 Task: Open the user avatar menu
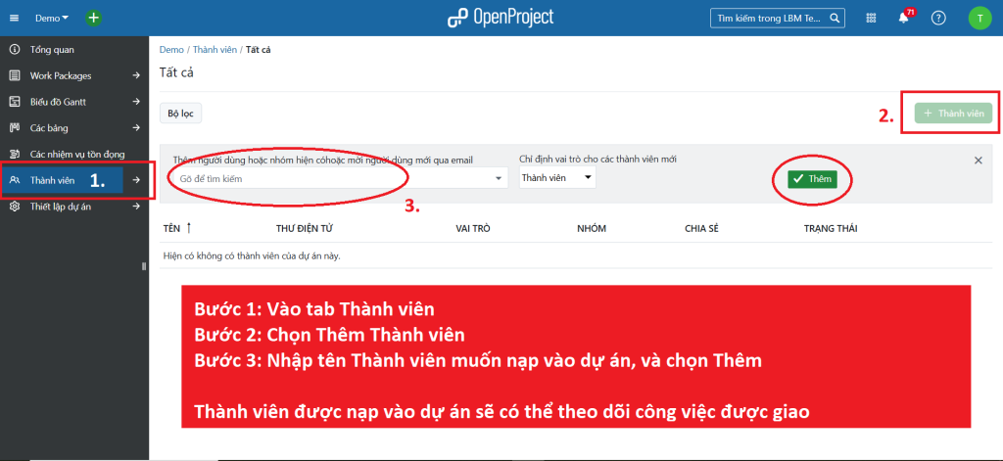tap(979, 19)
